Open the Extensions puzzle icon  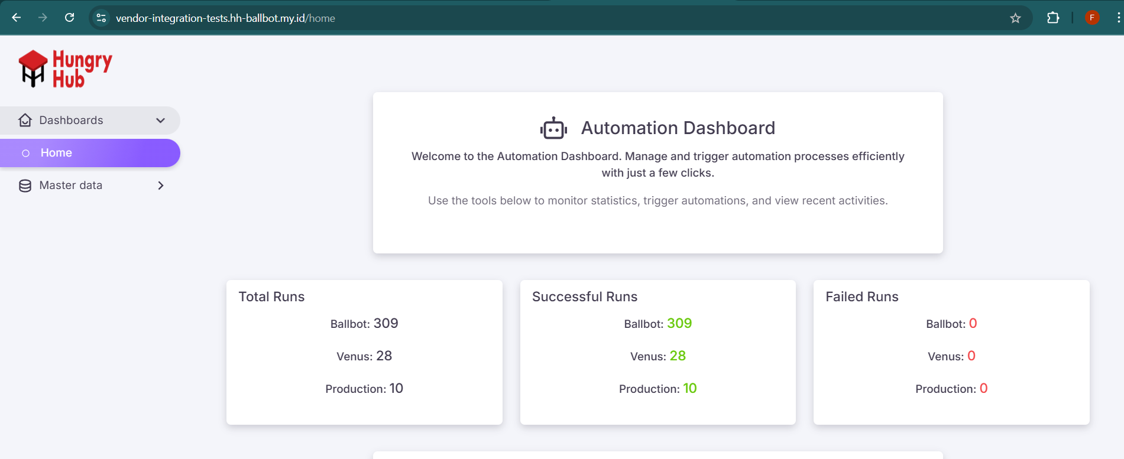(x=1052, y=18)
